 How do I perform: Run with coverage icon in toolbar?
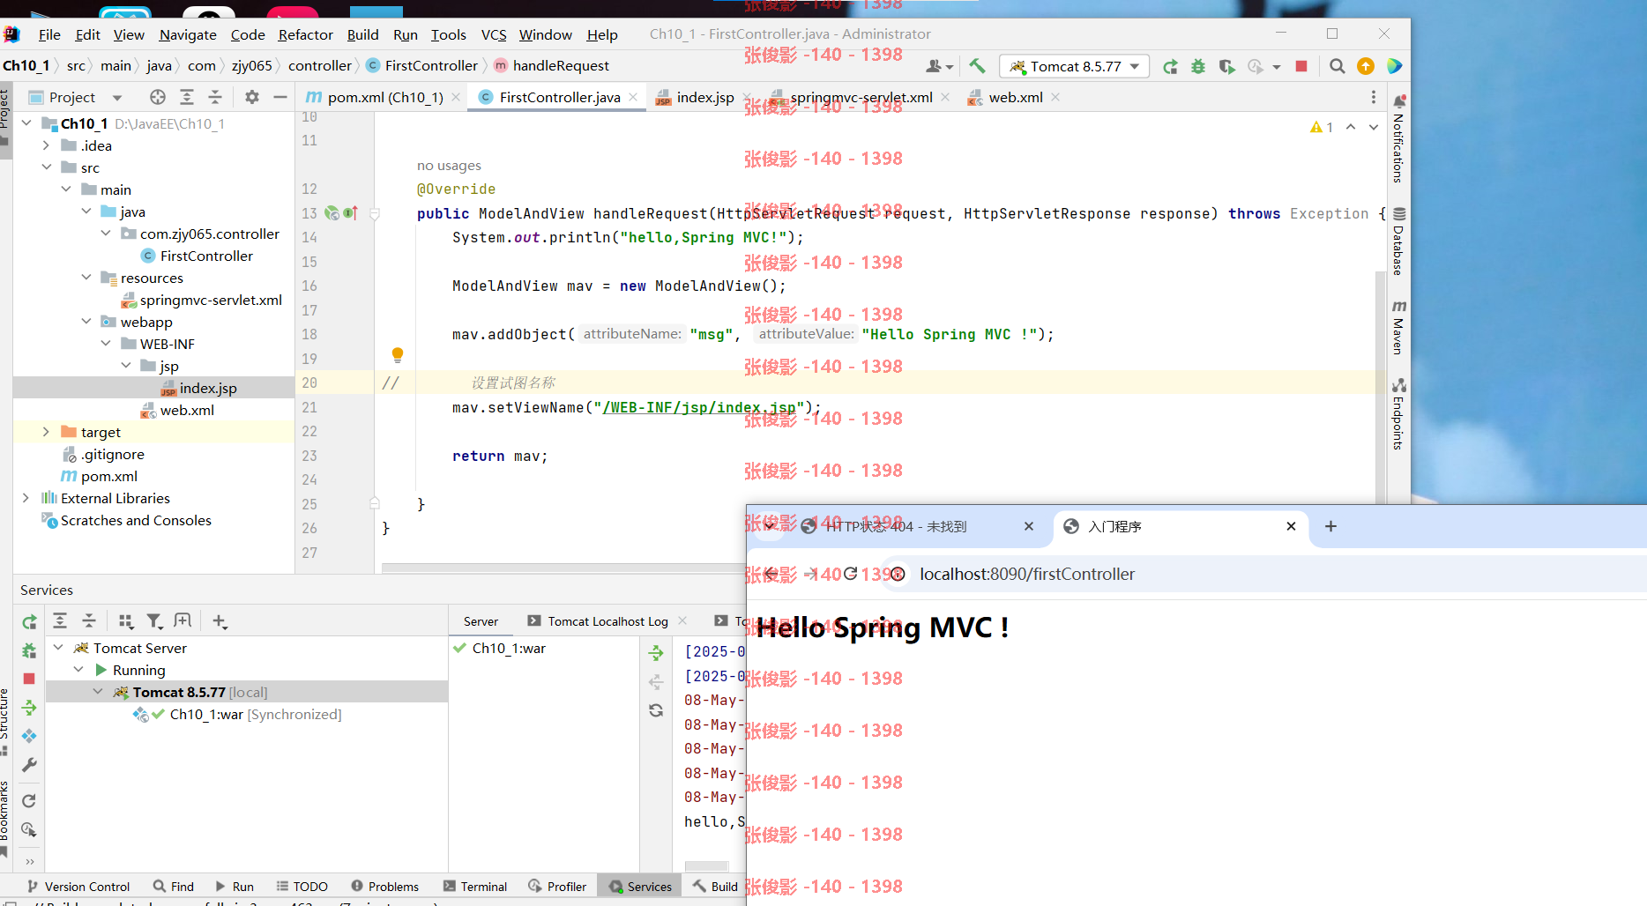coord(1226,66)
